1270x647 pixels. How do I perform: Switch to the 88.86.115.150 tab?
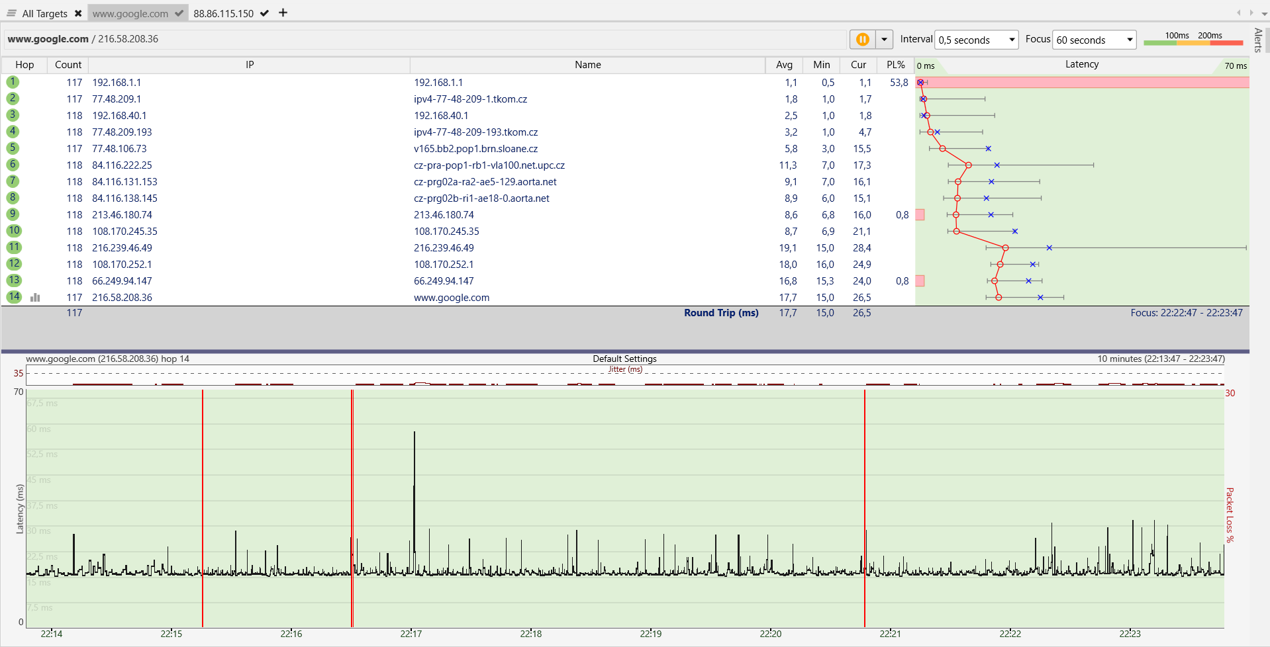[223, 13]
